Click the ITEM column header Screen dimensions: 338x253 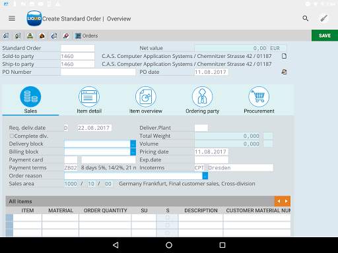(28, 210)
